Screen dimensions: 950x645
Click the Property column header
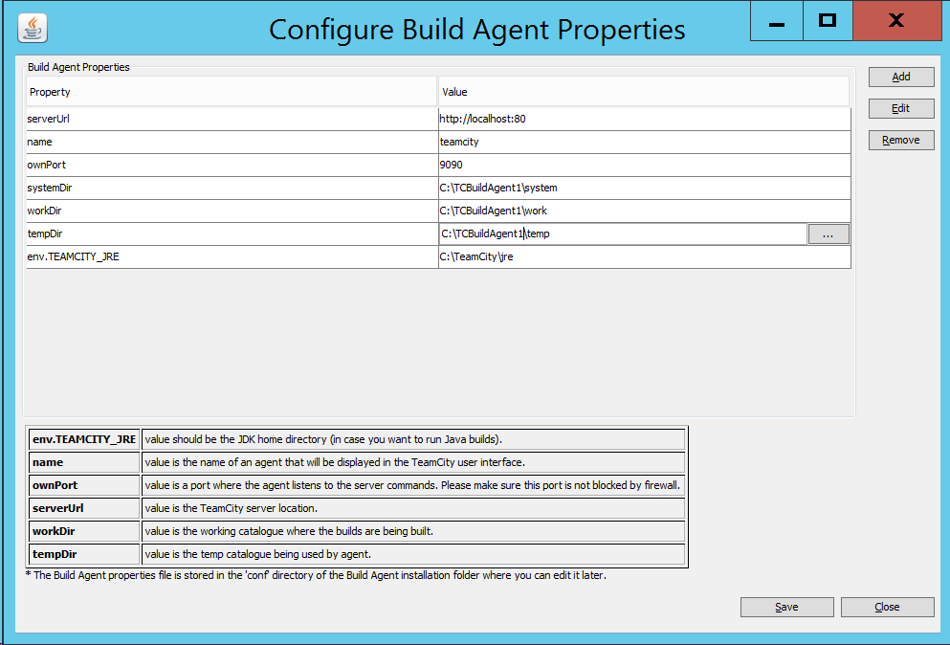[x=232, y=92]
